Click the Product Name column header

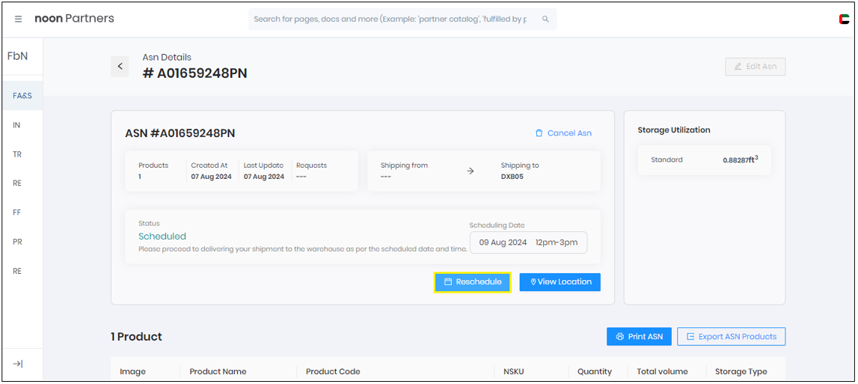218,371
